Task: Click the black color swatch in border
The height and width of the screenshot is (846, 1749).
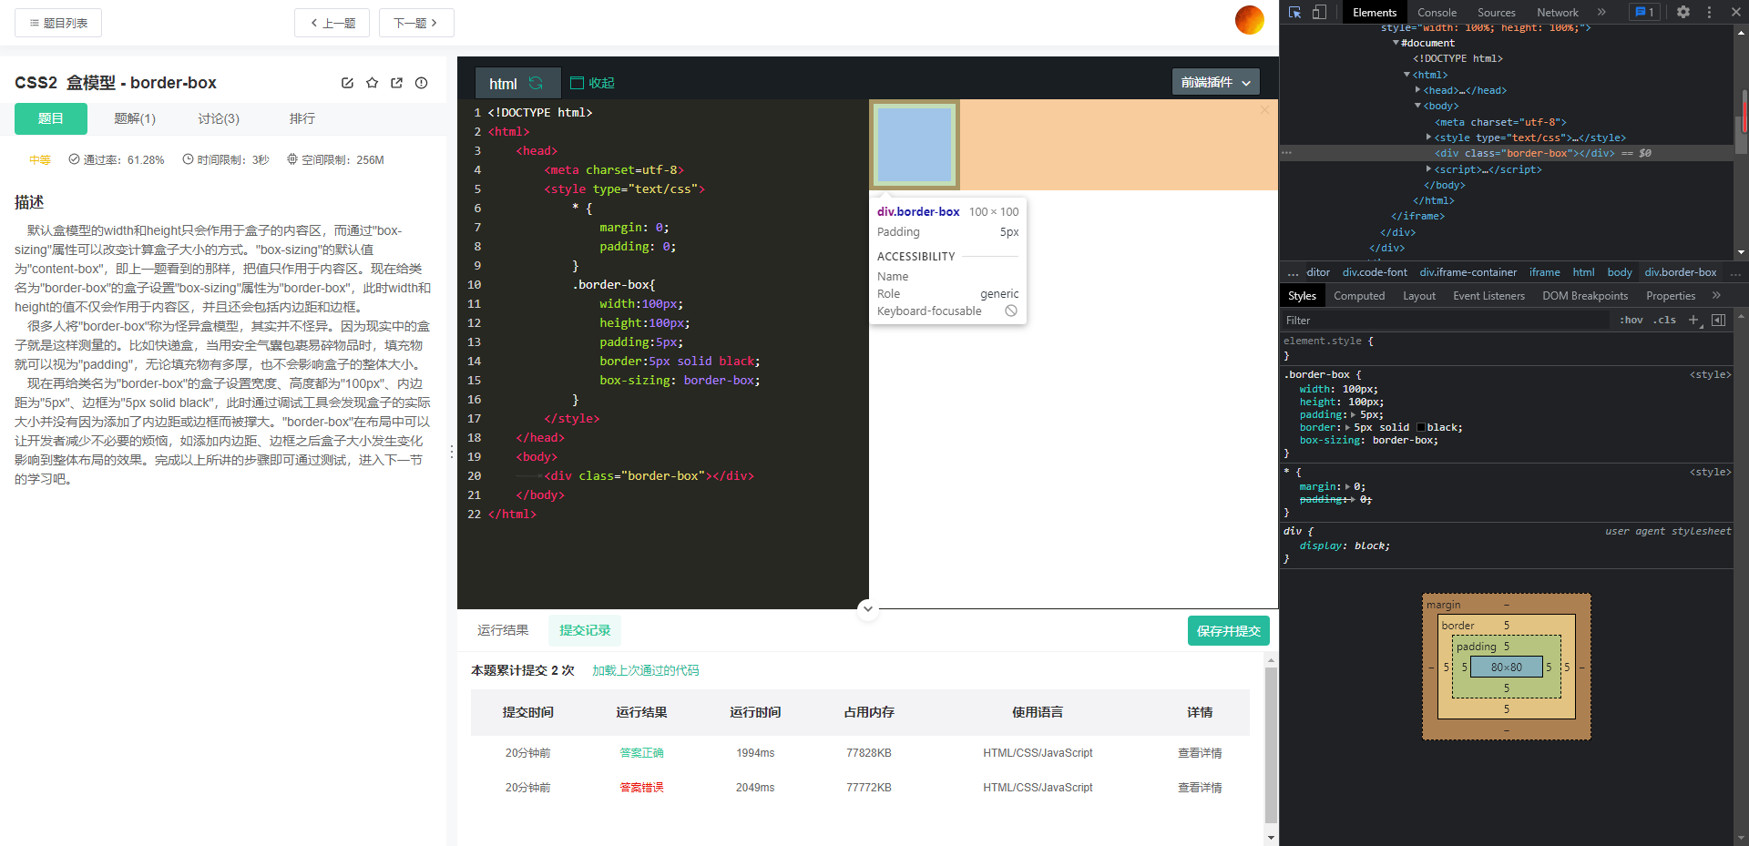Action: click(x=1421, y=428)
